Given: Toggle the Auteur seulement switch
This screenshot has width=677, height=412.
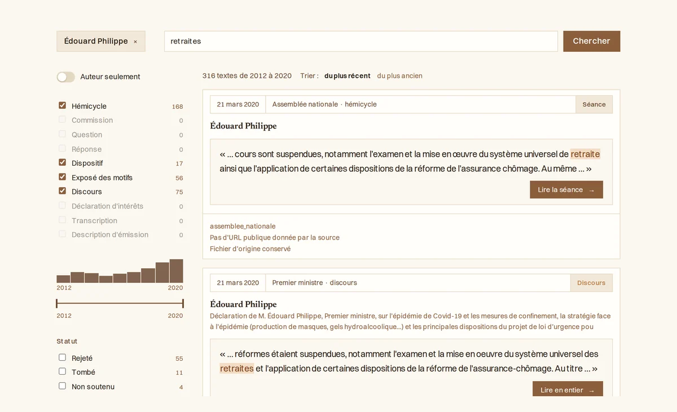Looking at the screenshot, I should (x=66, y=77).
